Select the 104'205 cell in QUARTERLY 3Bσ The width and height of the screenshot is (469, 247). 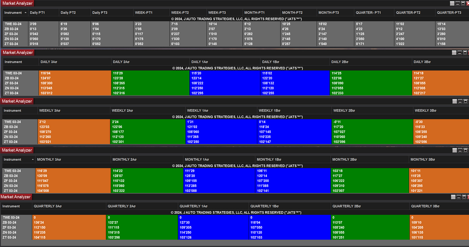pyautogui.click(x=439, y=227)
